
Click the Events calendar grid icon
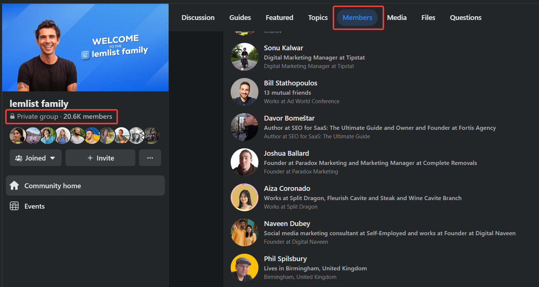click(x=14, y=206)
